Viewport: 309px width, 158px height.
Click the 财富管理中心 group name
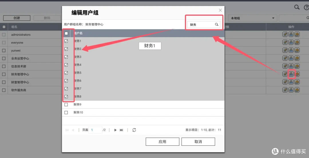20,82
